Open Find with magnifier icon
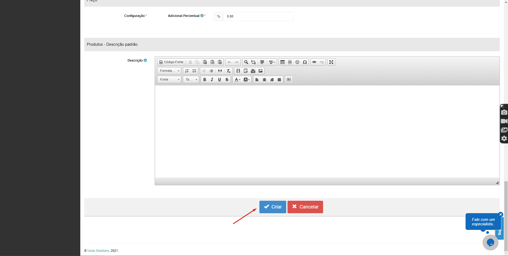This screenshot has width=508, height=256. 246,62
